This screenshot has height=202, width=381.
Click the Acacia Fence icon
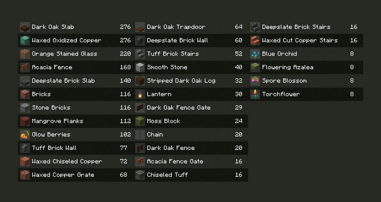point(25,67)
